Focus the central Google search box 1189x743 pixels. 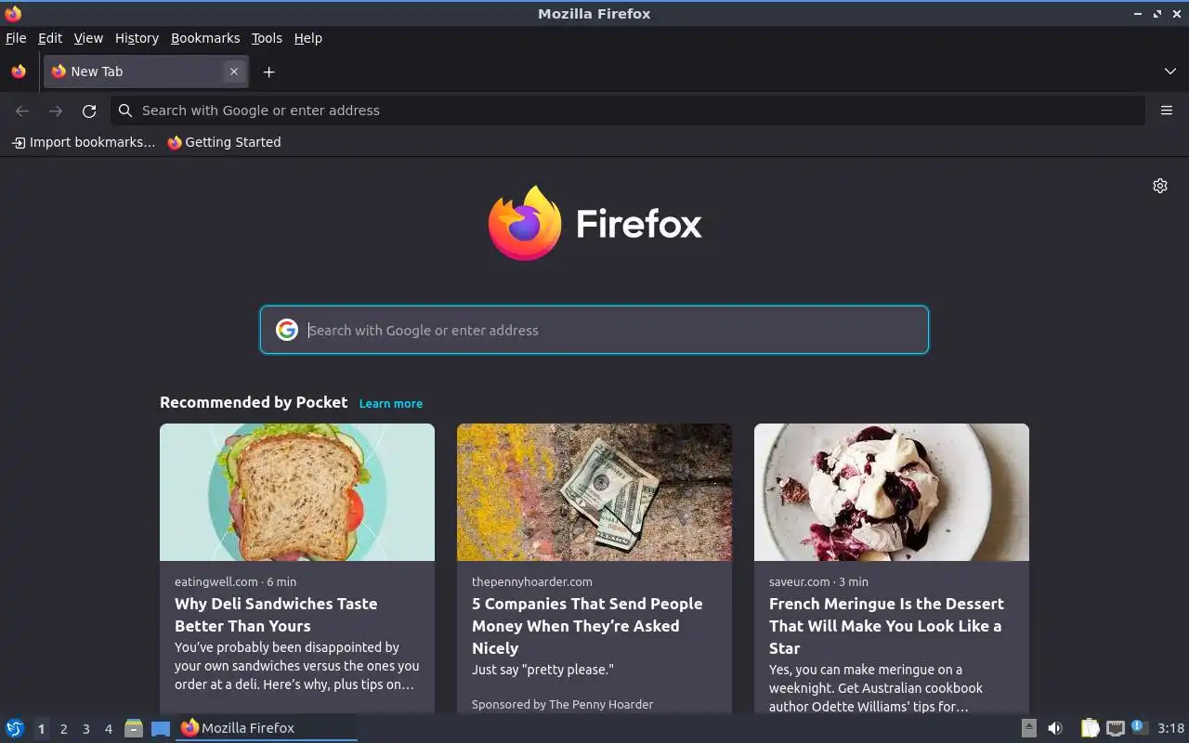coord(594,330)
